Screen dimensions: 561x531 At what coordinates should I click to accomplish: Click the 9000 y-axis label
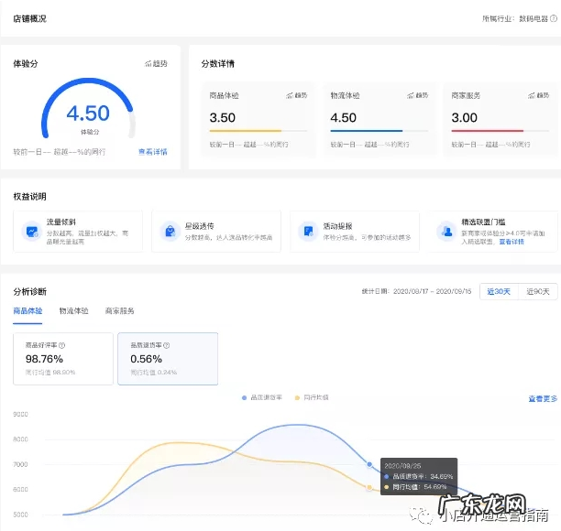[20, 414]
